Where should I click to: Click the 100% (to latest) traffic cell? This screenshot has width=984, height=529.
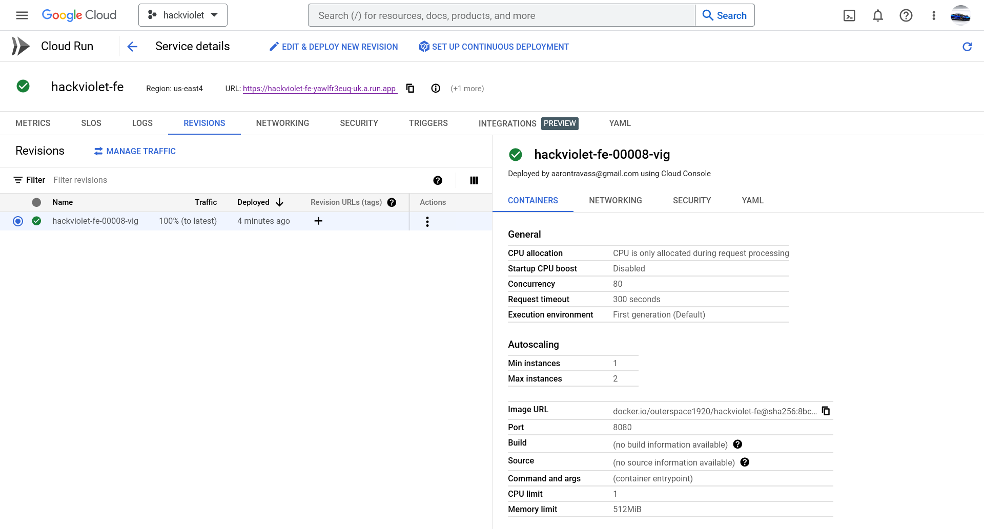coord(188,221)
